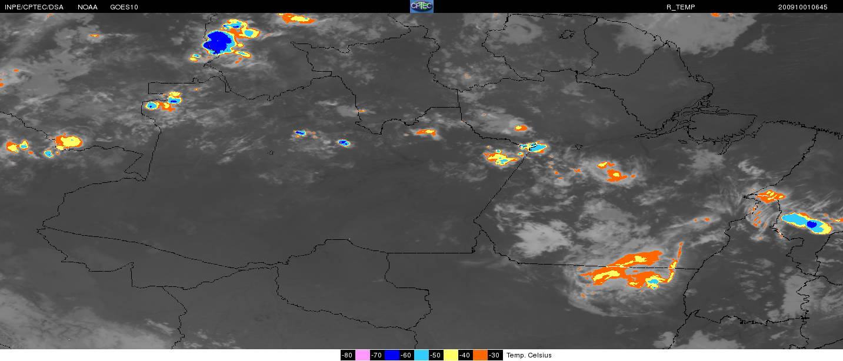Click the 200910010645 timestamp
The width and height of the screenshot is (843, 361).
click(804, 7)
